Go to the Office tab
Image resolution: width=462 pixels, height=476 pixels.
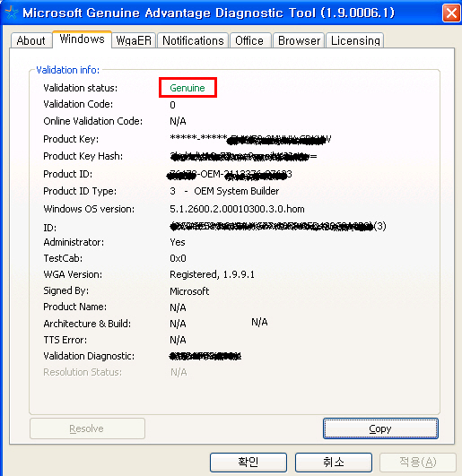[249, 40]
